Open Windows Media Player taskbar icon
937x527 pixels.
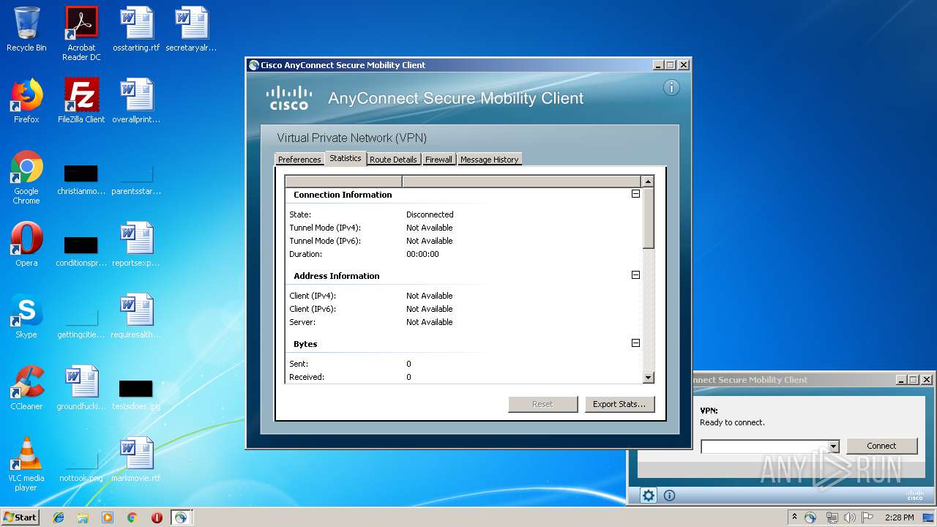click(108, 517)
